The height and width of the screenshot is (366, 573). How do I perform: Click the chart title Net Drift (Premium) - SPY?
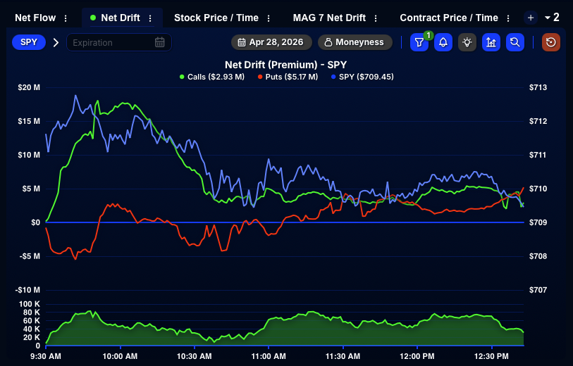[285, 65]
